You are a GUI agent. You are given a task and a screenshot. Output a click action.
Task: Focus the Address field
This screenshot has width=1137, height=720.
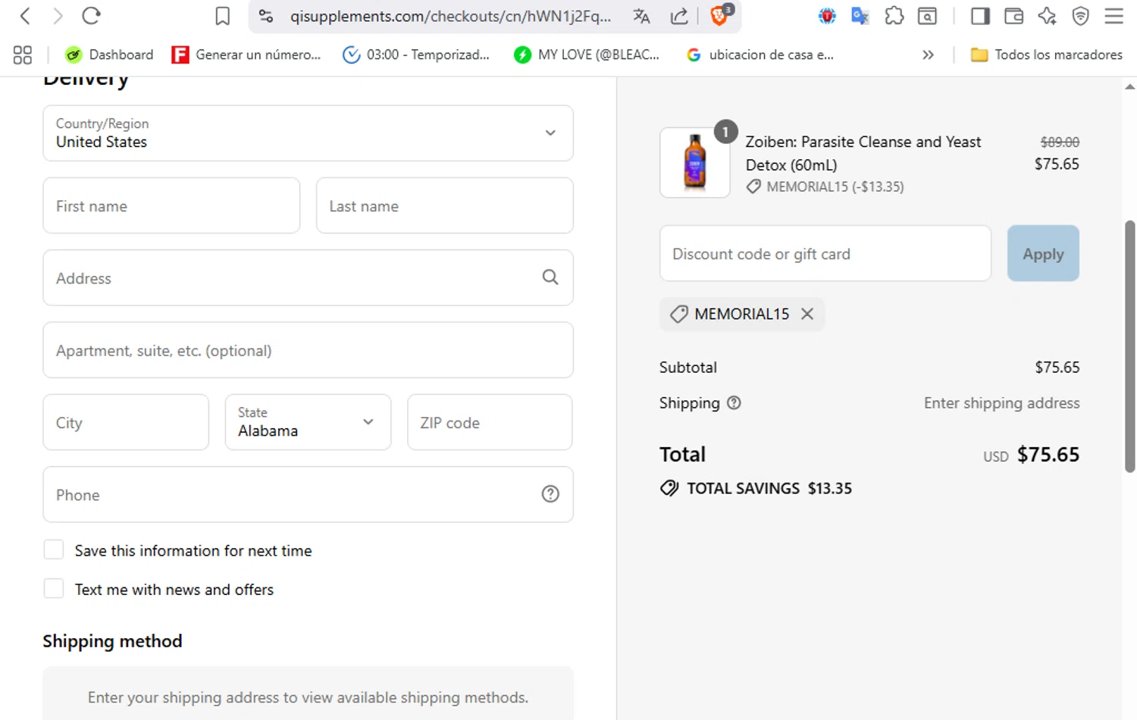pyautogui.click(x=308, y=278)
